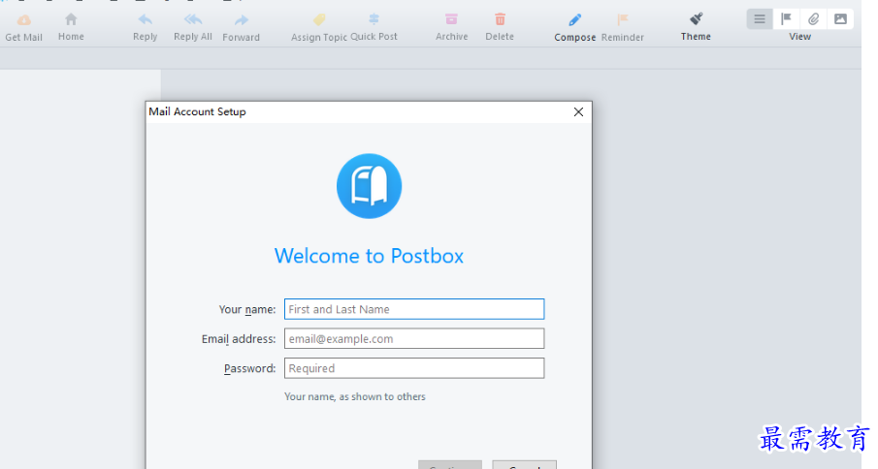Click the Email address input field

(x=414, y=339)
